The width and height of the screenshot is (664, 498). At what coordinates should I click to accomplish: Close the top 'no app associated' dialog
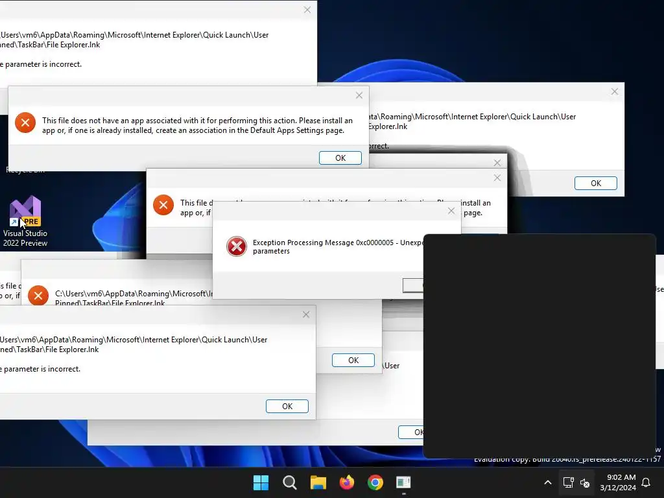coord(359,96)
